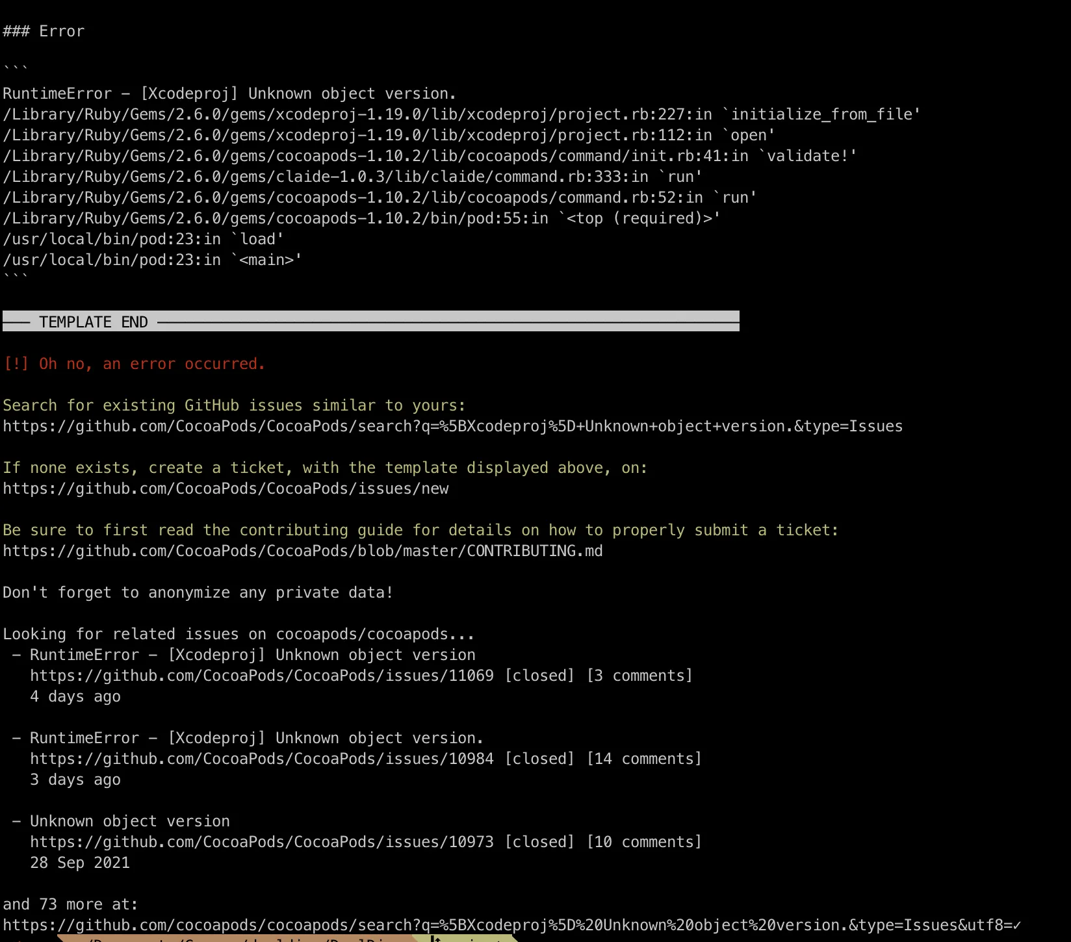Click '[closed]' status on issue 10984
The width and height of the screenshot is (1071, 942).
tap(539, 759)
